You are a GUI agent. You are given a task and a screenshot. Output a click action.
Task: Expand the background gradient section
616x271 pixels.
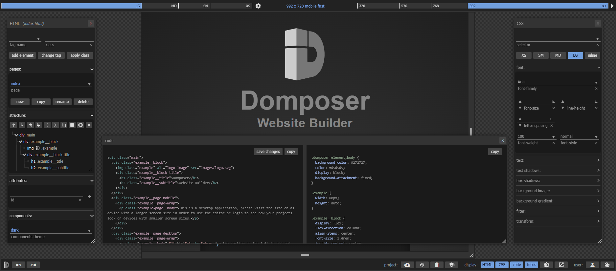[558, 201]
